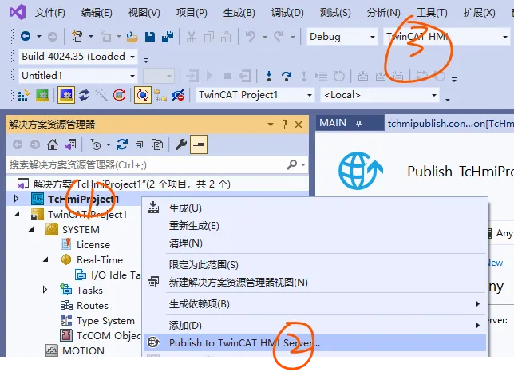Open the Debug configuration dropdown

[342, 37]
